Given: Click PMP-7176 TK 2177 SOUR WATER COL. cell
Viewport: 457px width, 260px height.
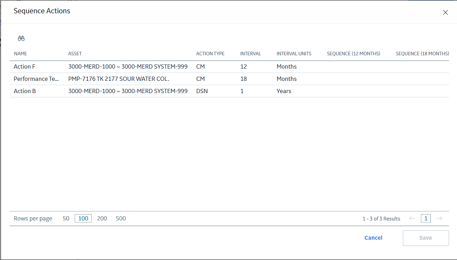Looking at the screenshot, I should click(119, 79).
